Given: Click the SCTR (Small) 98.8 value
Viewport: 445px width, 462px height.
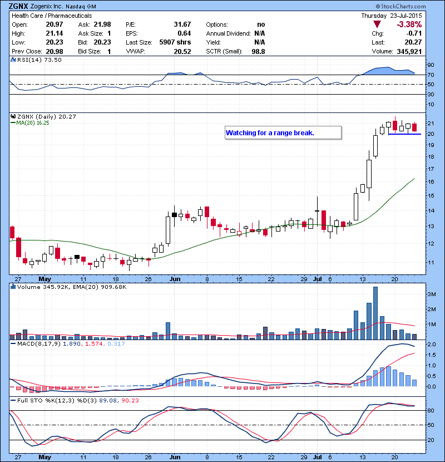Looking at the screenshot, I should [x=258, y=52].
